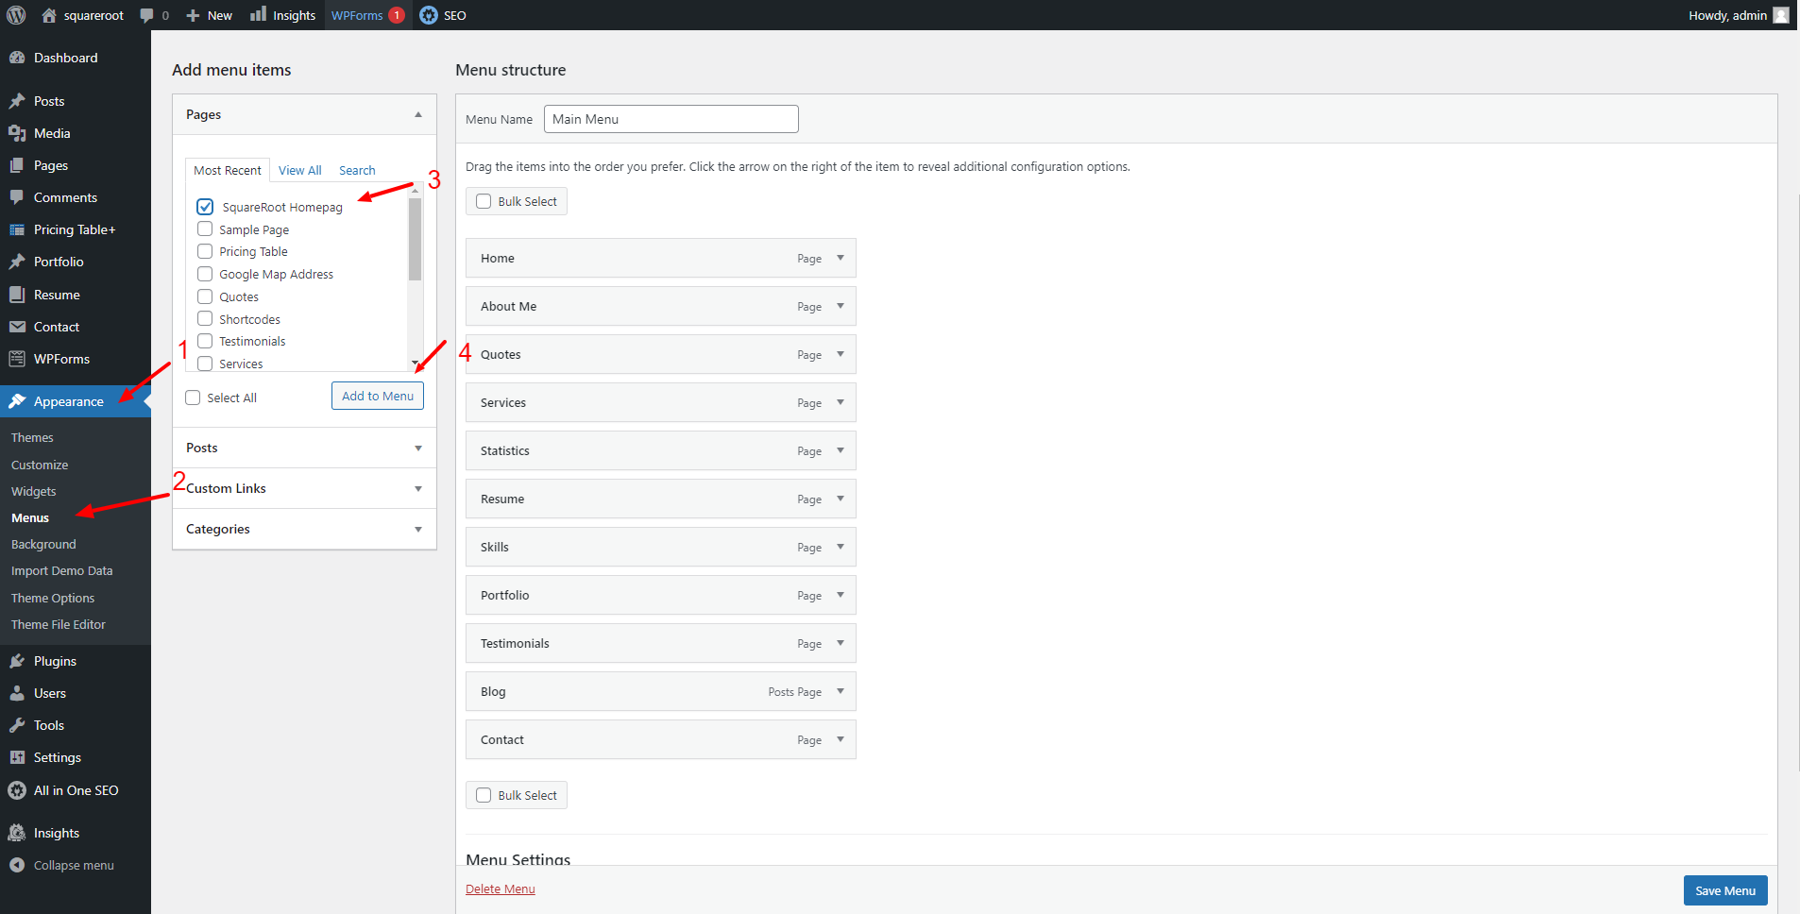Click the Add to Menu button
Viewport: 1800px width, 914px height.
[x=378, y=396]
